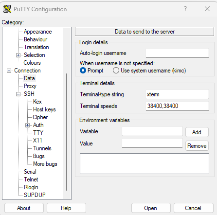
Task: Open the Serial settings
Action: (30, 172)
